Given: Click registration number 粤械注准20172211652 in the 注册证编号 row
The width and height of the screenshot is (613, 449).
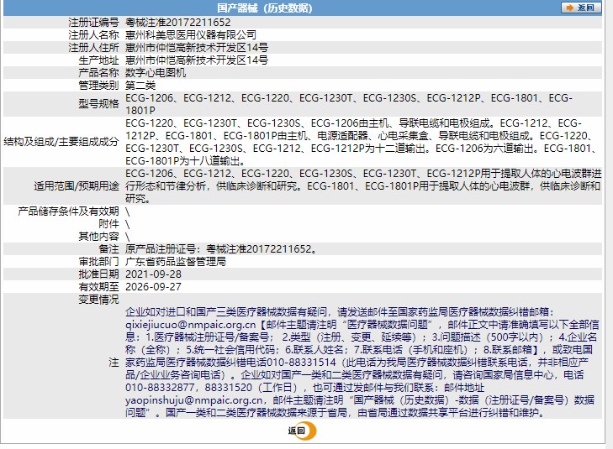Looking at the screenshot, I should tap(178, 22).
